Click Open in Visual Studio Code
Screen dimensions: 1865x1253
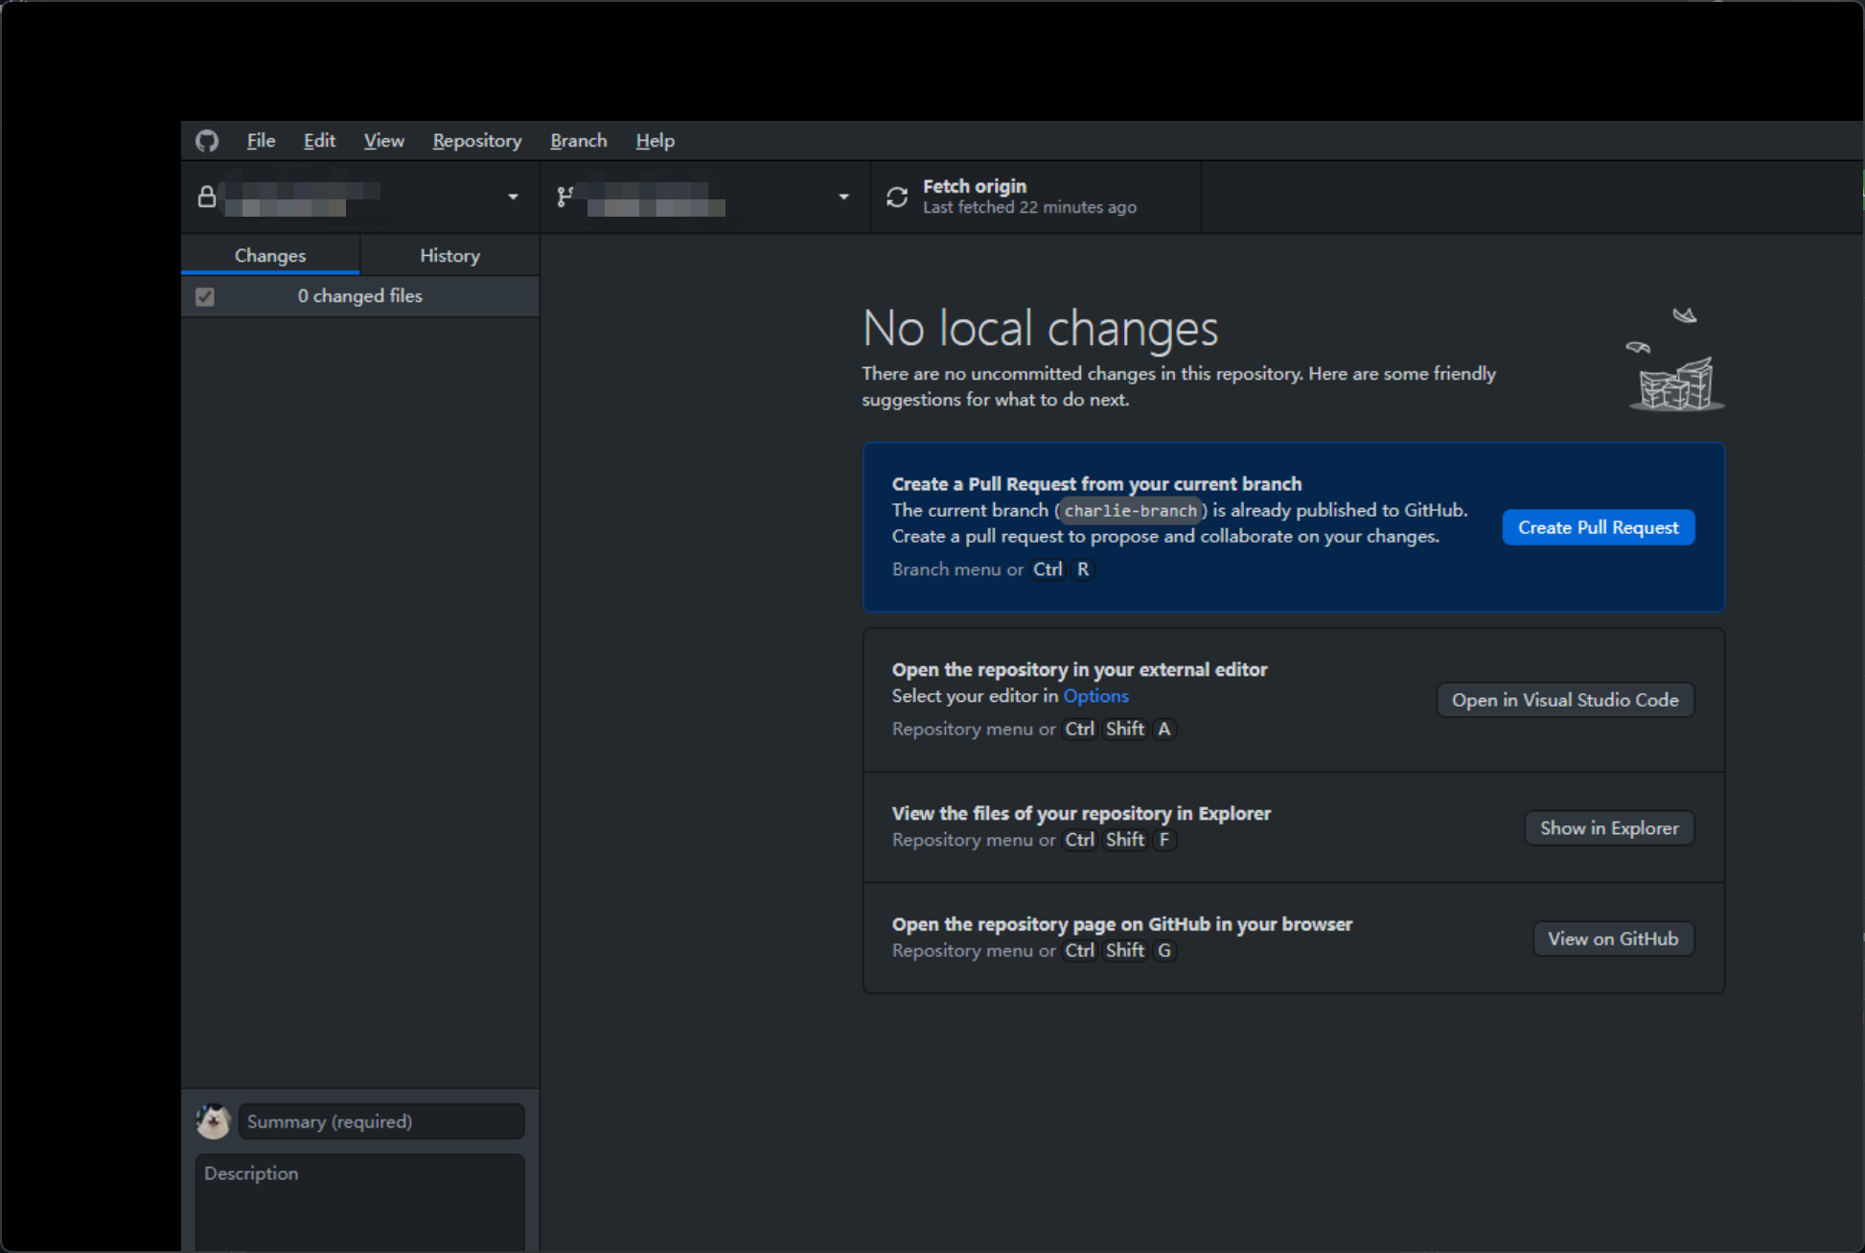(x=1564, y=700)
